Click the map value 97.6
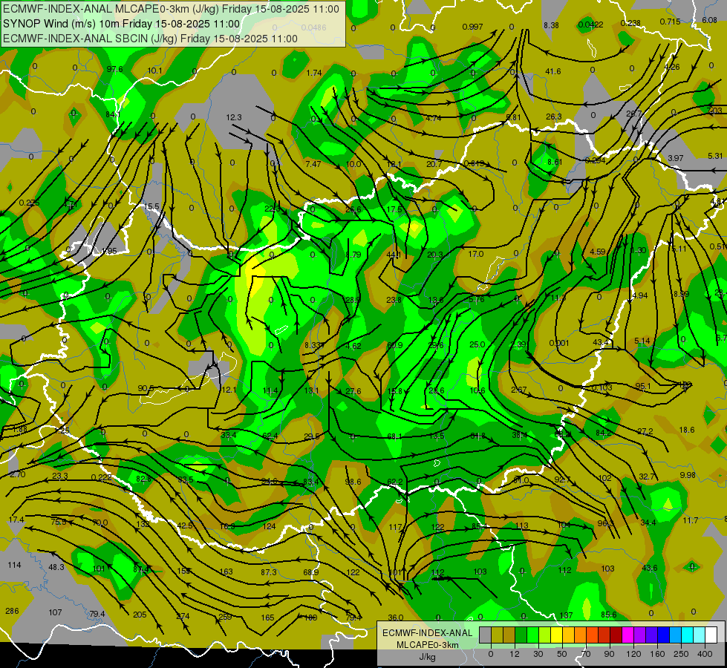 tap(114, 69)
